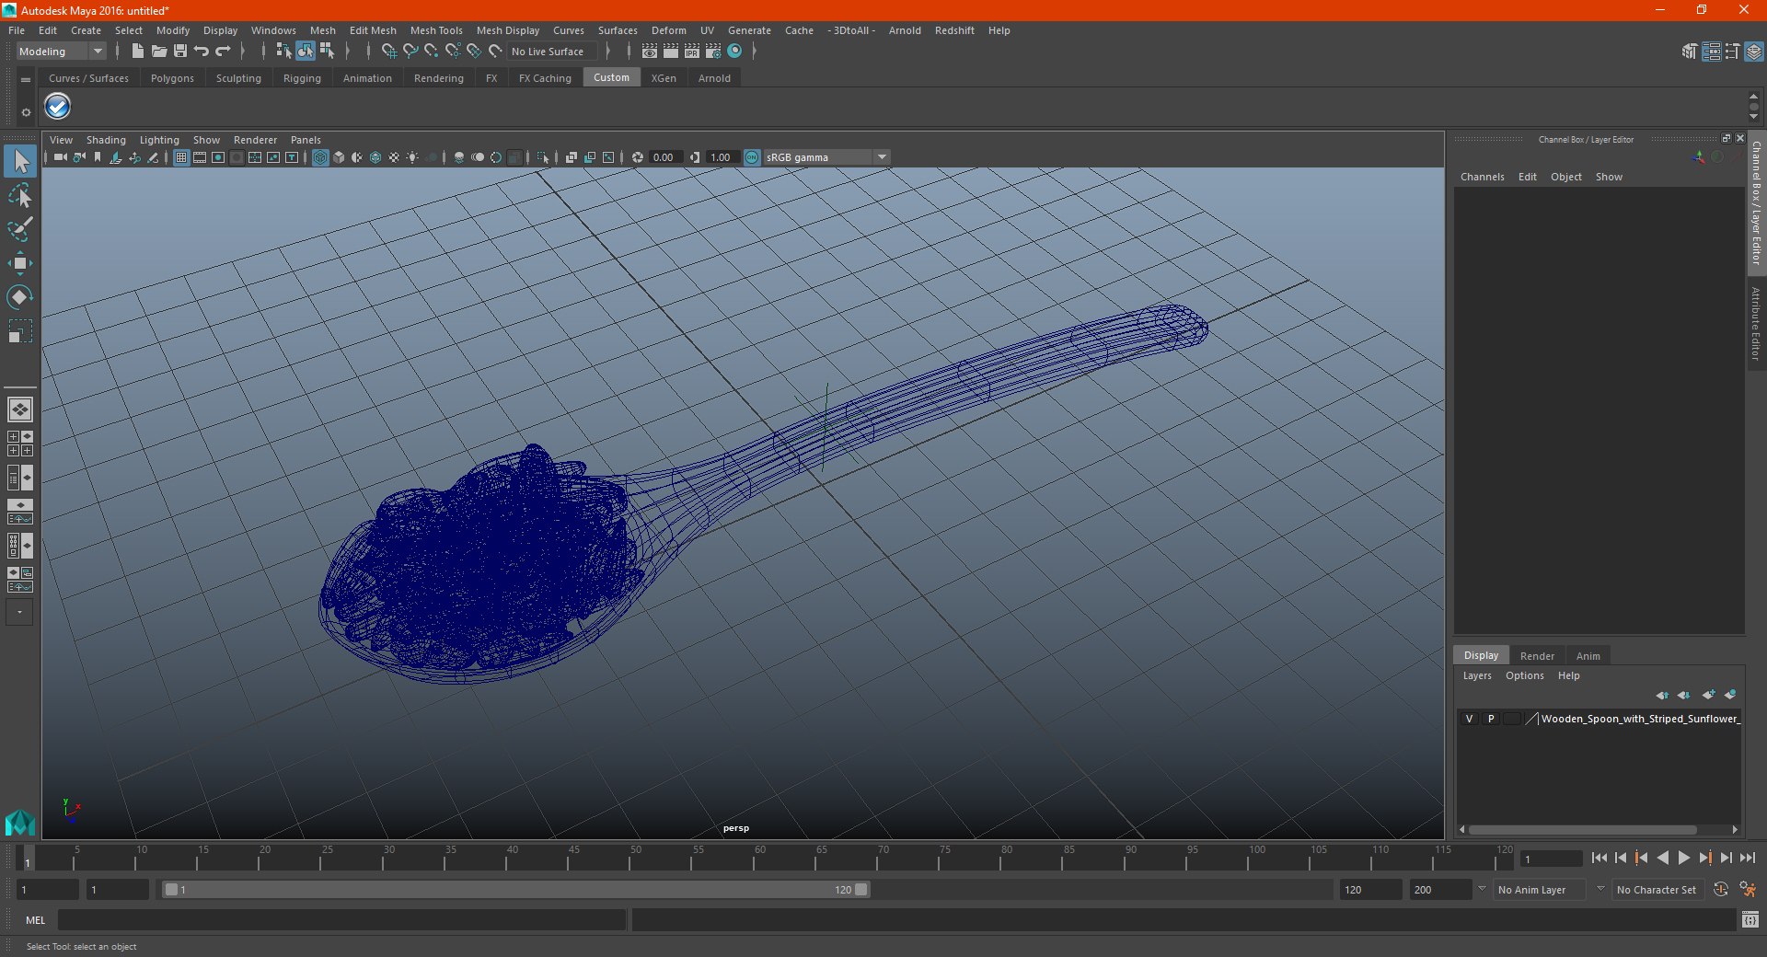Click the Undo arrow icon
This screenshot has width=1767, height=957.
pyautogui.click(x=202, y=52)
